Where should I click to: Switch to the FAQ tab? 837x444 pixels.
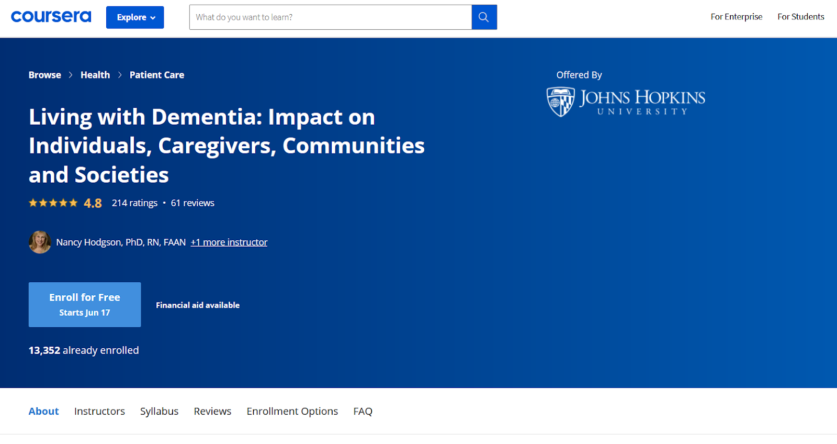coord(363,411)
